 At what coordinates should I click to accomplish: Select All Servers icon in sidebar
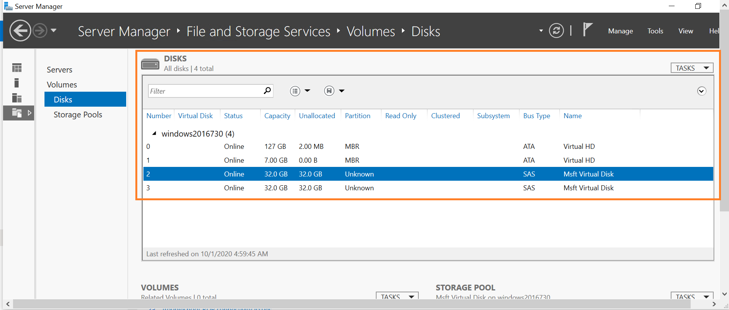pyautogui.click(x=17, y=98)
